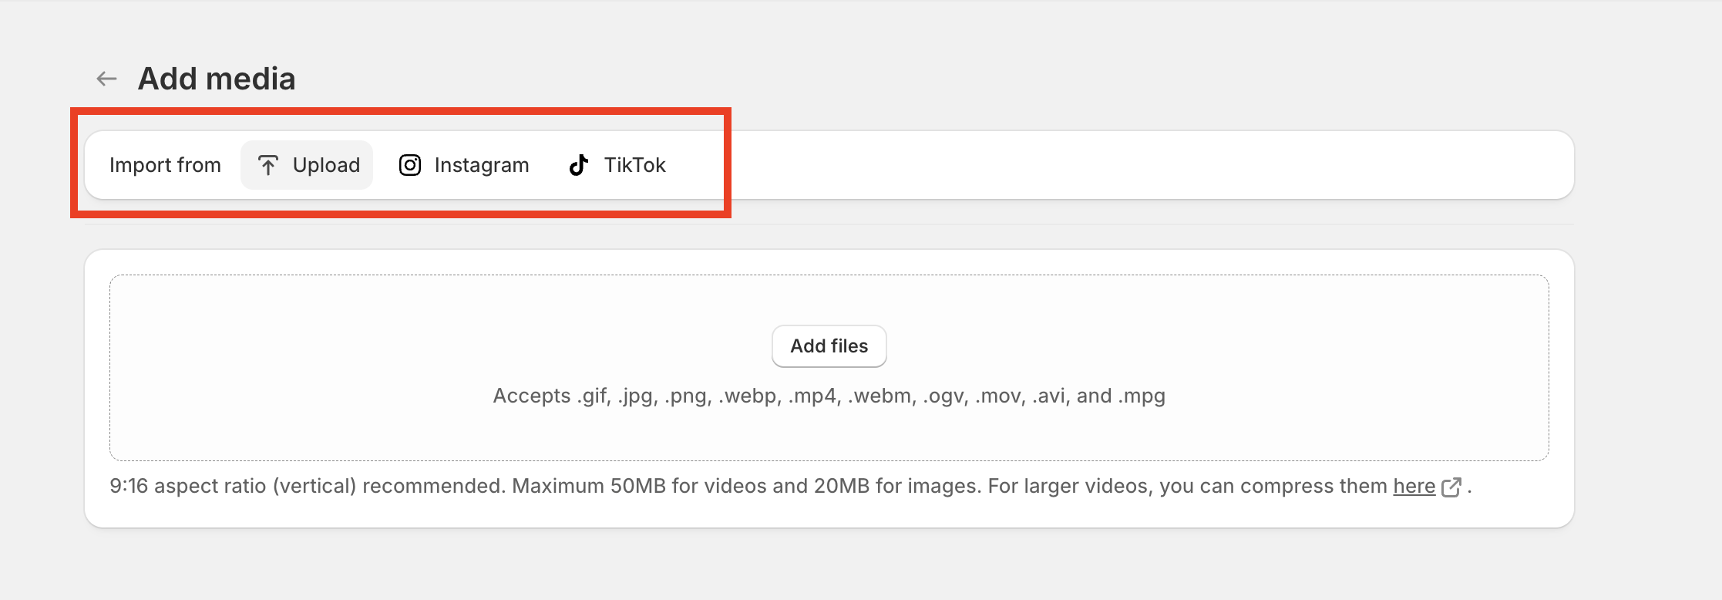Click the 'Add media' page heading

[217, 79]
